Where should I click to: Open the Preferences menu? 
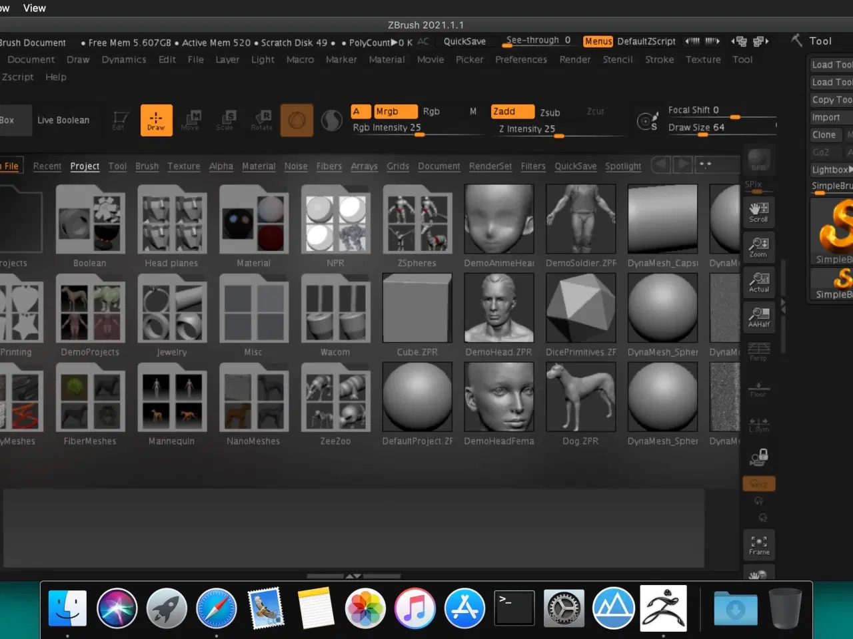[x=521, y=59]
